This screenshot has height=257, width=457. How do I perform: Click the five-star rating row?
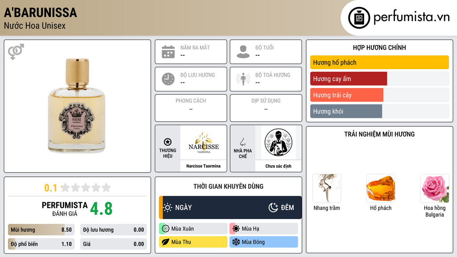point(86,187)
